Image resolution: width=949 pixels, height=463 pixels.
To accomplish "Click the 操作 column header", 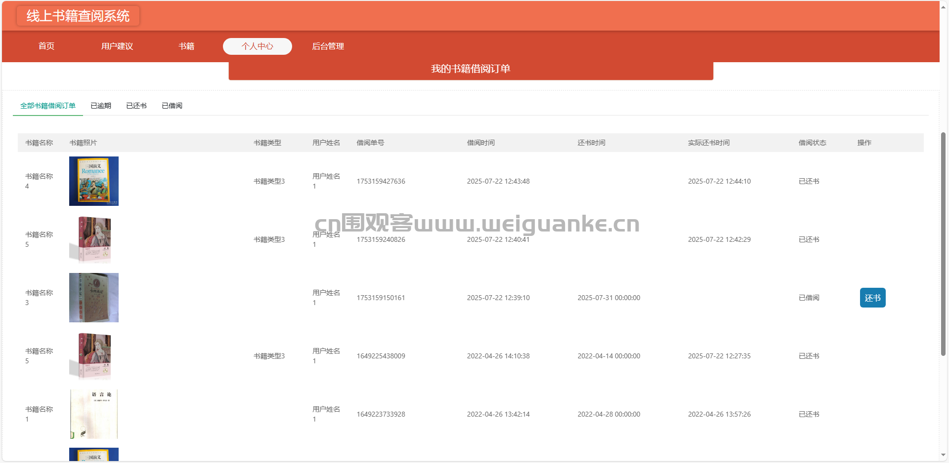I will click(x=864, y=143).
